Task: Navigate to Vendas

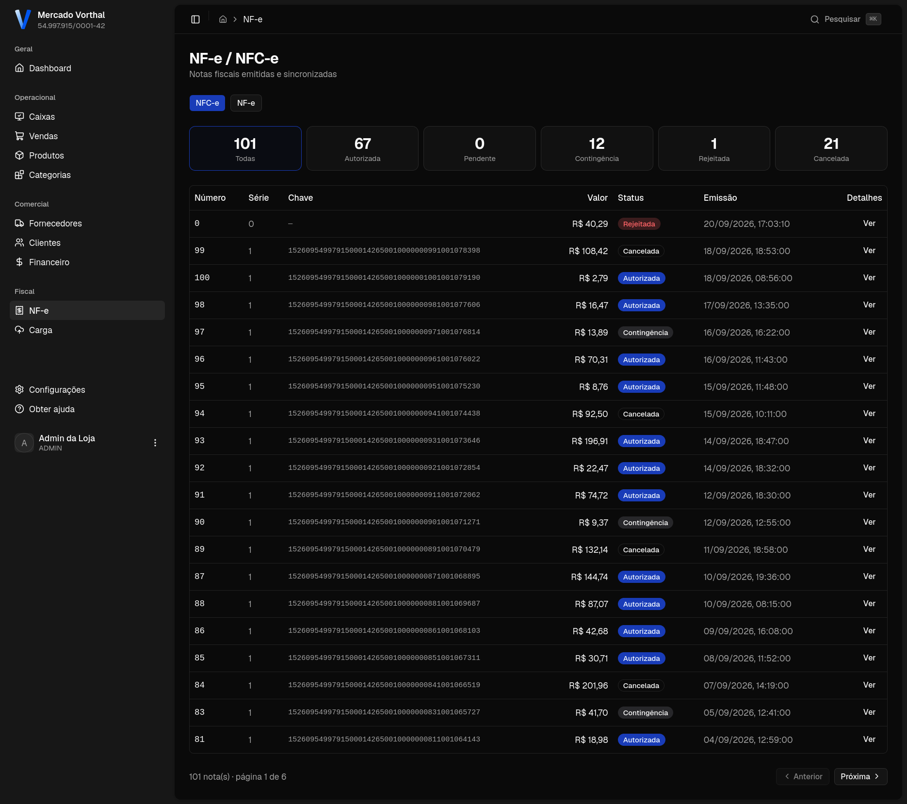Action: 87,136
